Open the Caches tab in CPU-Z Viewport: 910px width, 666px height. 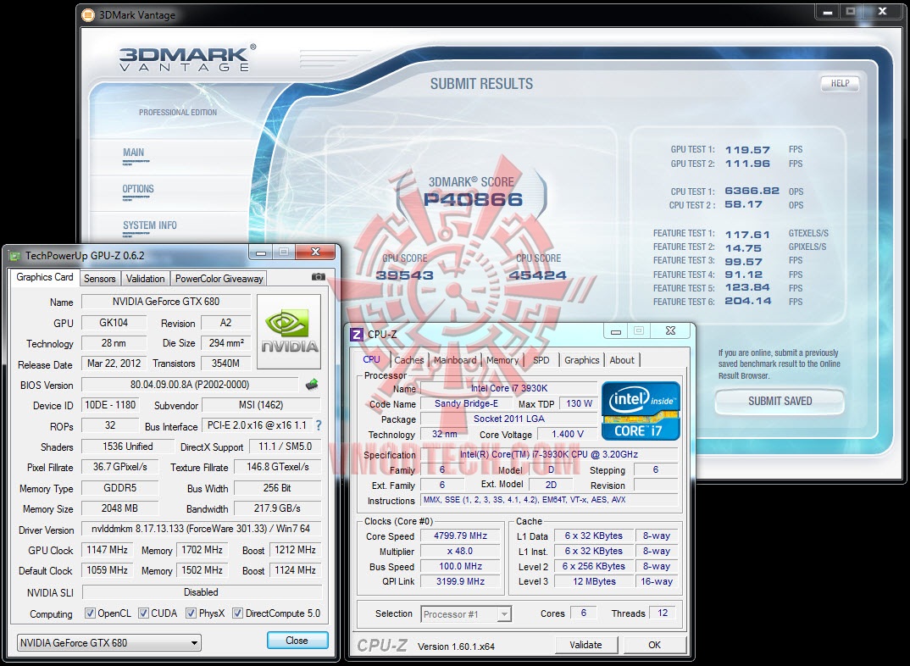coord(409,360)
